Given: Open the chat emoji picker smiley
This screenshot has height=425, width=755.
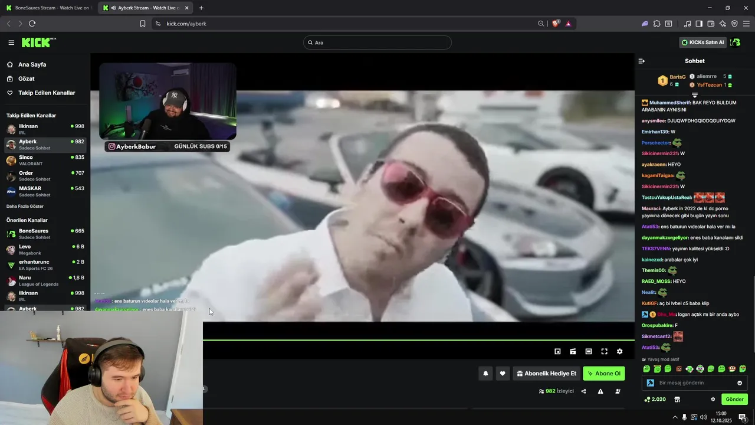Looking at the screenshot, I should 740,383.
